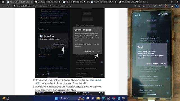Tap MANUAL IMPORT on the phone's Error dialog
Screen dimensions: 180x101
[152, 63]
